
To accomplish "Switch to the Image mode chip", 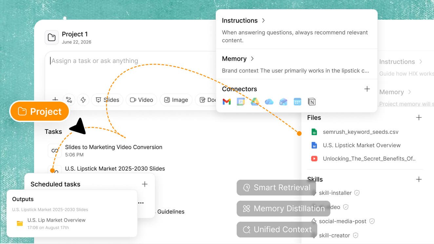I will 176,100.
